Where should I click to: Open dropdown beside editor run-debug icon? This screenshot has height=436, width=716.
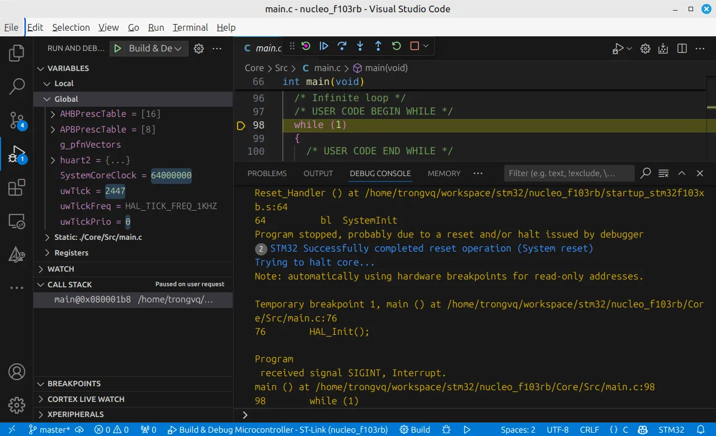(x=629, y=49)
